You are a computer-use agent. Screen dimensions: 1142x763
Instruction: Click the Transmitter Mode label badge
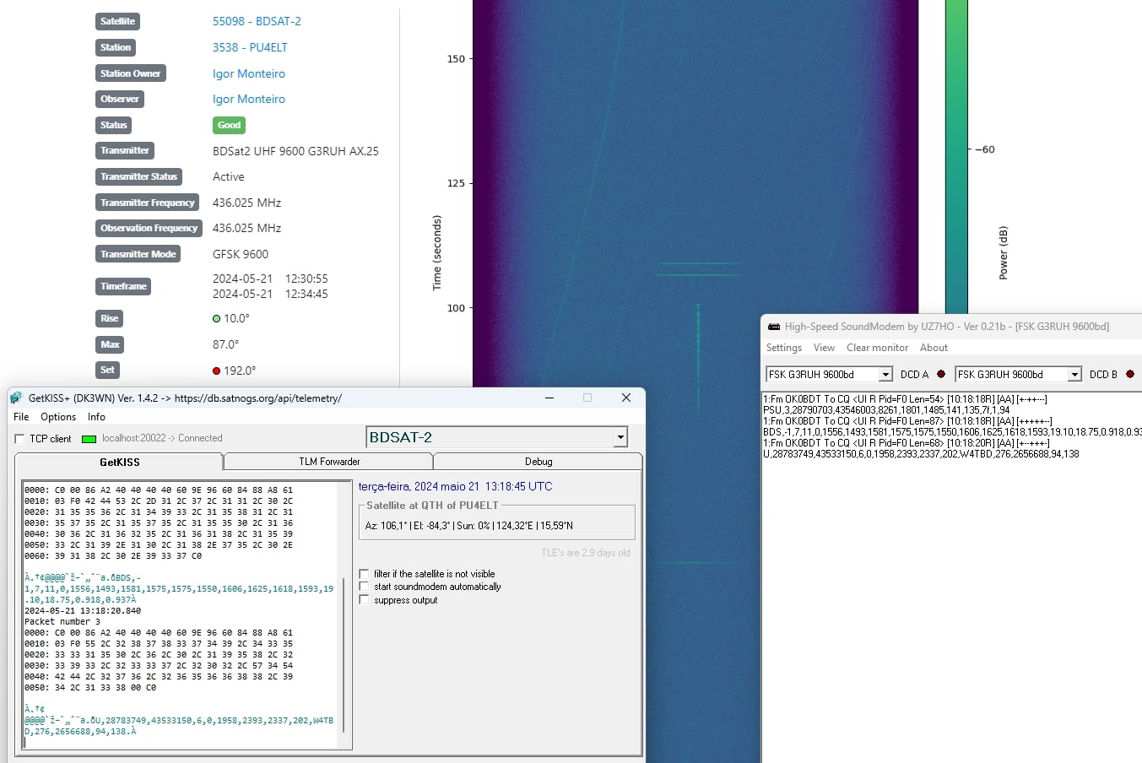click(x=138, y=254)
